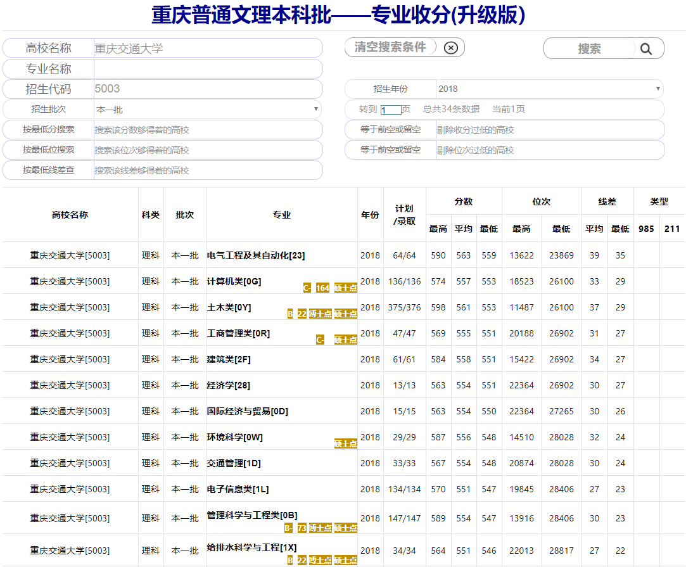Click the 73 badge in 管理科学与工程类 row
Viewport: 686px width, 567px height.
pos(302,528)
